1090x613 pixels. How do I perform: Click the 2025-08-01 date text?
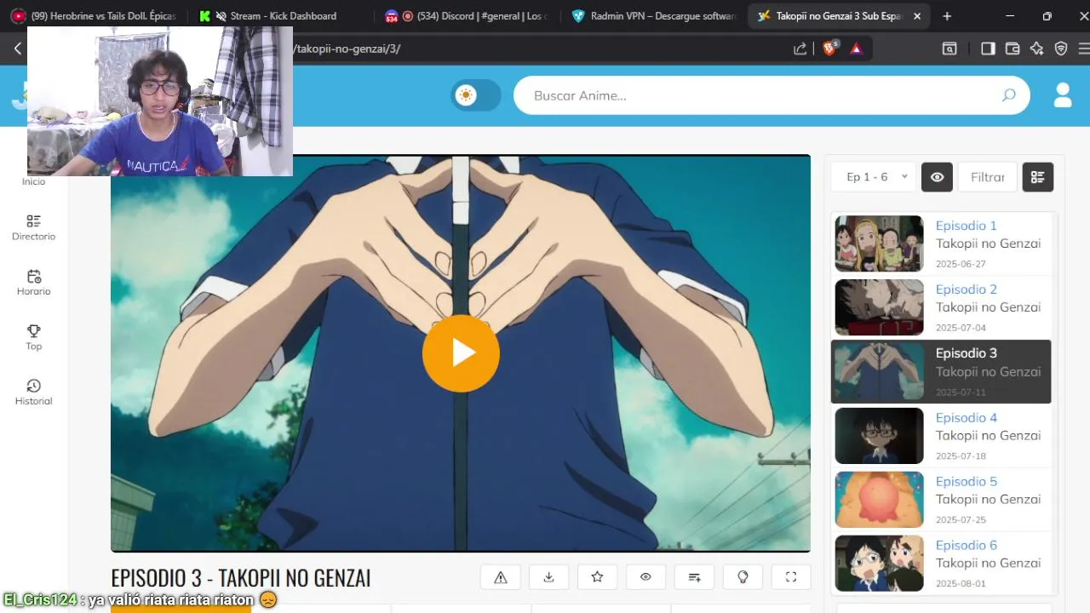[x=961, y=584]
